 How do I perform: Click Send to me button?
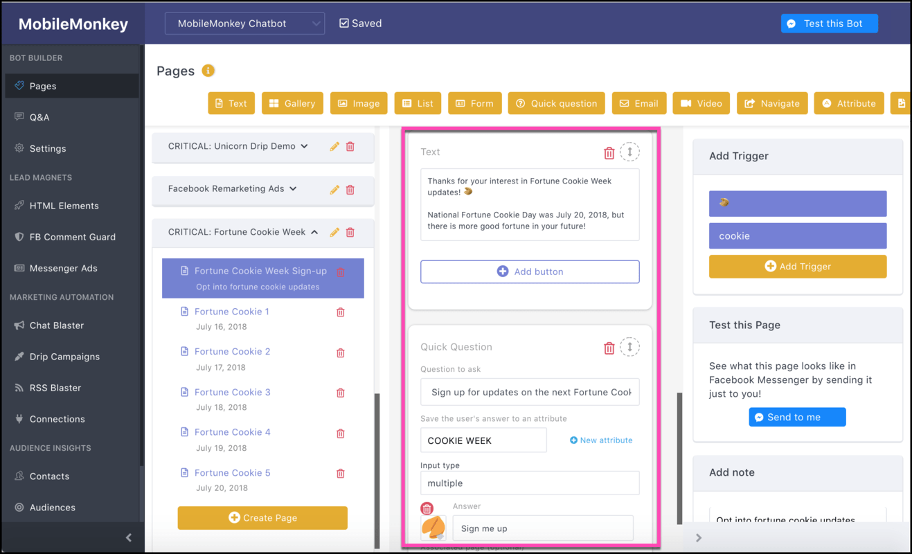[797, 417]
